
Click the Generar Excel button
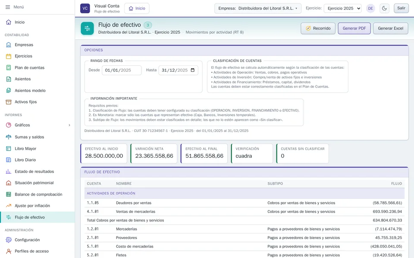point(391,28)
